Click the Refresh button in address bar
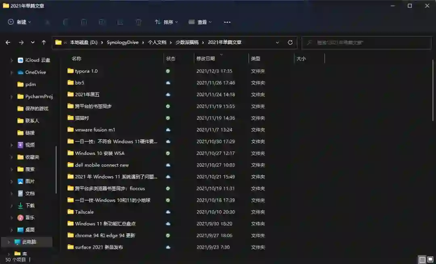Image resolution: width=436 pixels, height=264 pixels. [290, 42]
